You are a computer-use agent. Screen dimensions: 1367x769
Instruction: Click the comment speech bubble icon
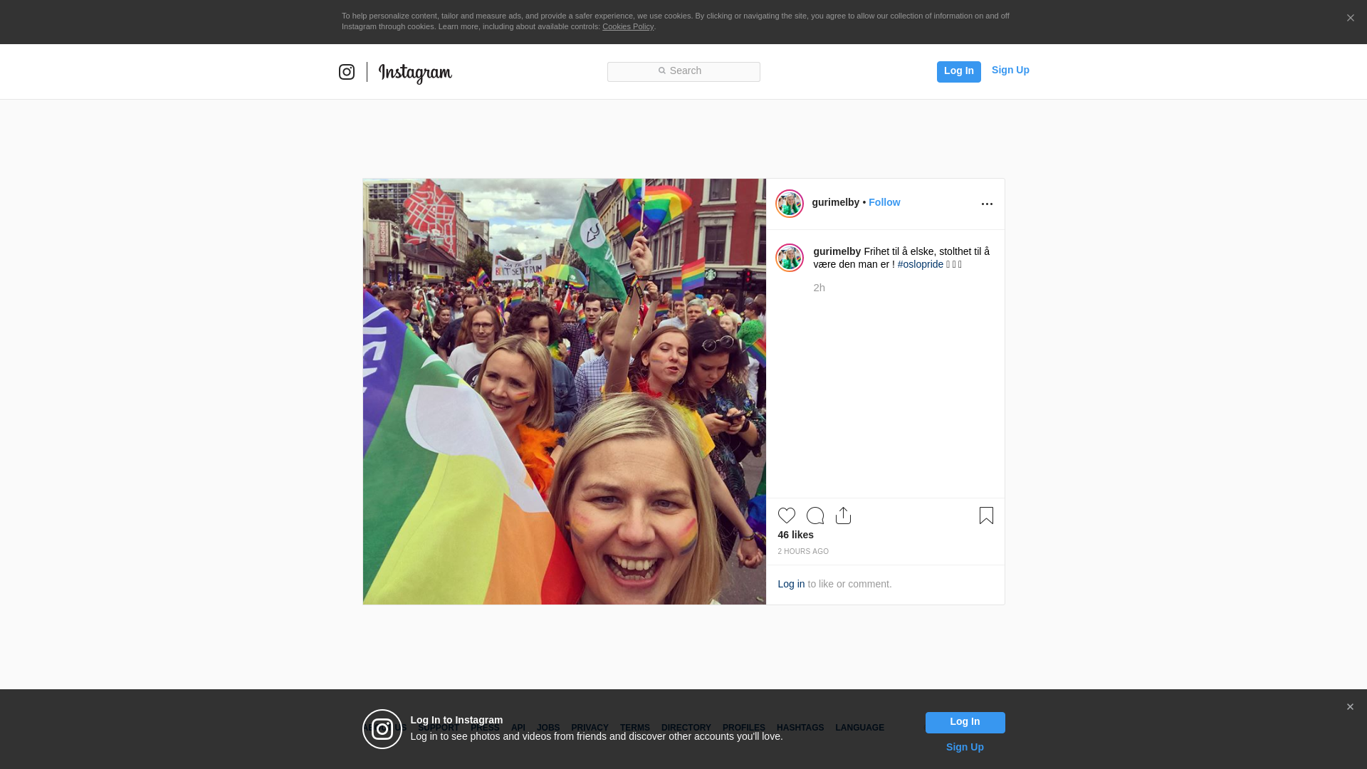pyautogui.click(x=815, y=516)
